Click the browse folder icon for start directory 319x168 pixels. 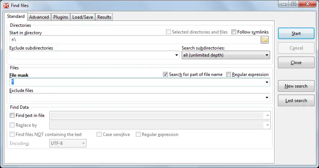(265, 40)
